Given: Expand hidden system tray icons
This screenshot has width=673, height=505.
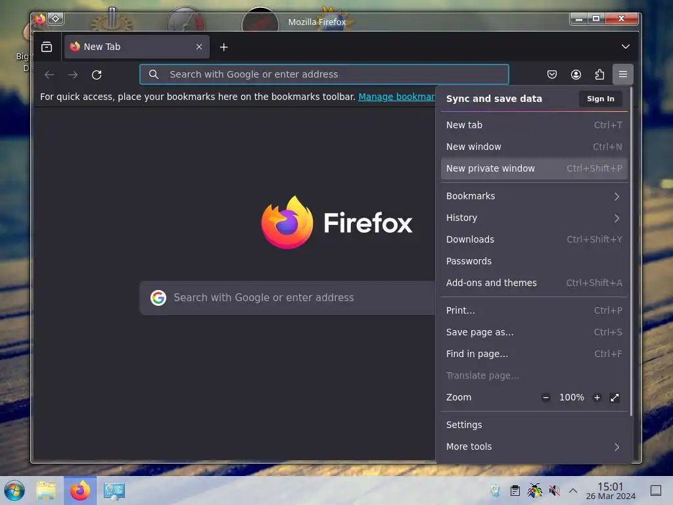Looking at the screenshot, I should [573, 491].
